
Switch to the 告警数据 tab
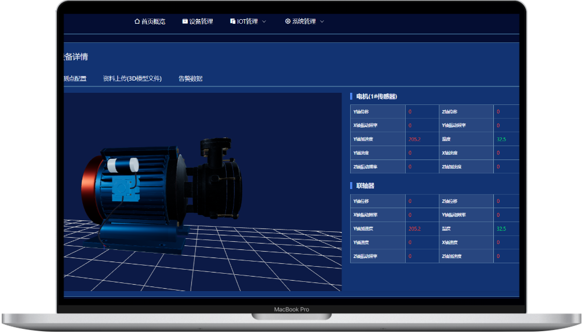tap(190, 79)
